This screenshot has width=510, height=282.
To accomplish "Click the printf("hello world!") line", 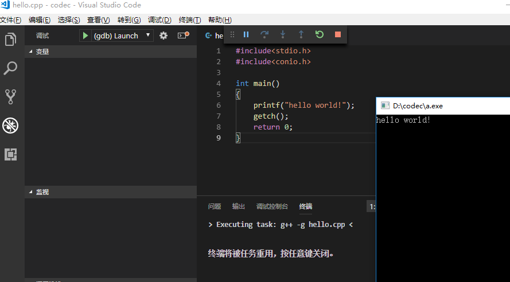I will pos(304,105).
